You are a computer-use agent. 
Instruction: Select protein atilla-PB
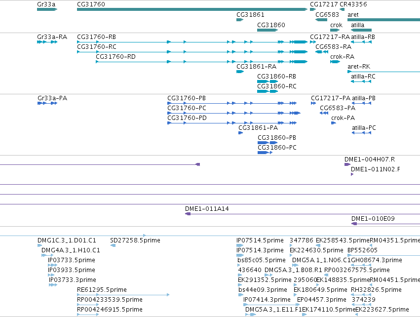[364, 98]
